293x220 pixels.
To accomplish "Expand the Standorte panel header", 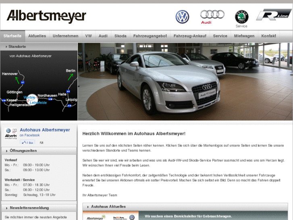I will pos(39,46).
